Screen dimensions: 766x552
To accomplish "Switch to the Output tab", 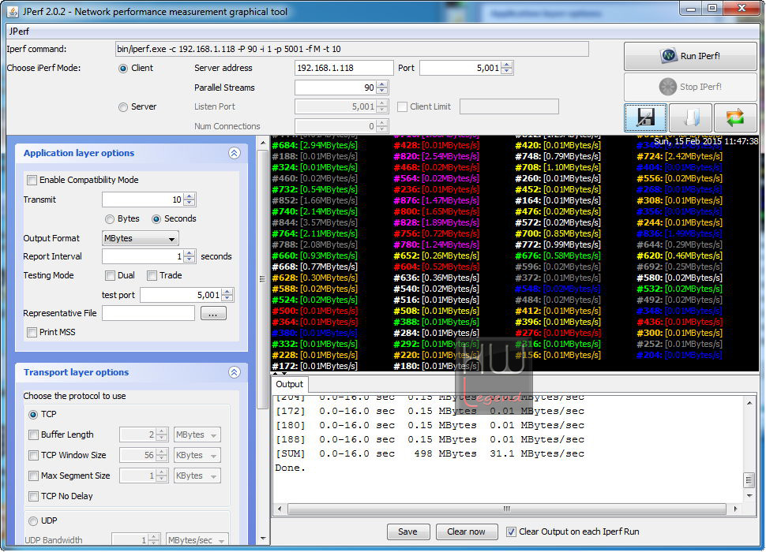I will click(289, 384).
